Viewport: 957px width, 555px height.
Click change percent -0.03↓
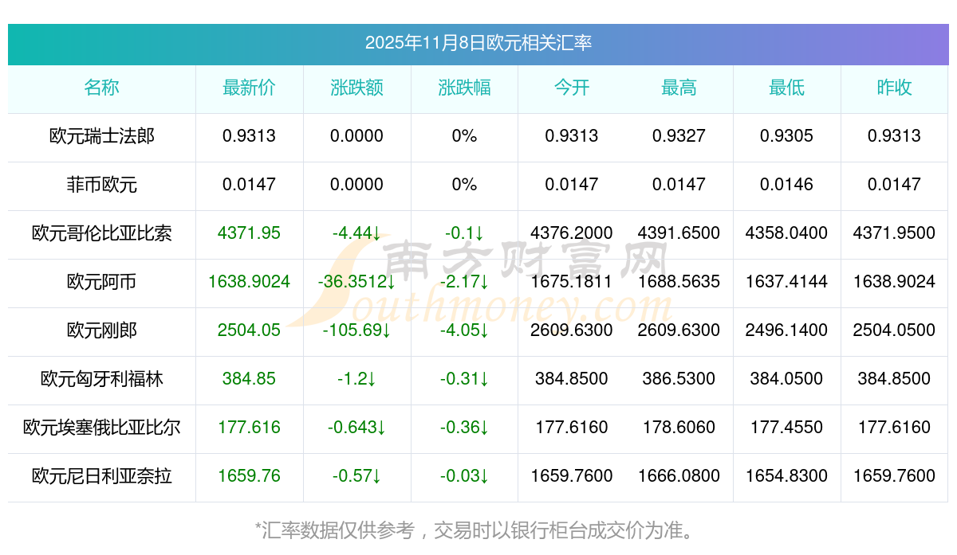click(x=464, y=476)
